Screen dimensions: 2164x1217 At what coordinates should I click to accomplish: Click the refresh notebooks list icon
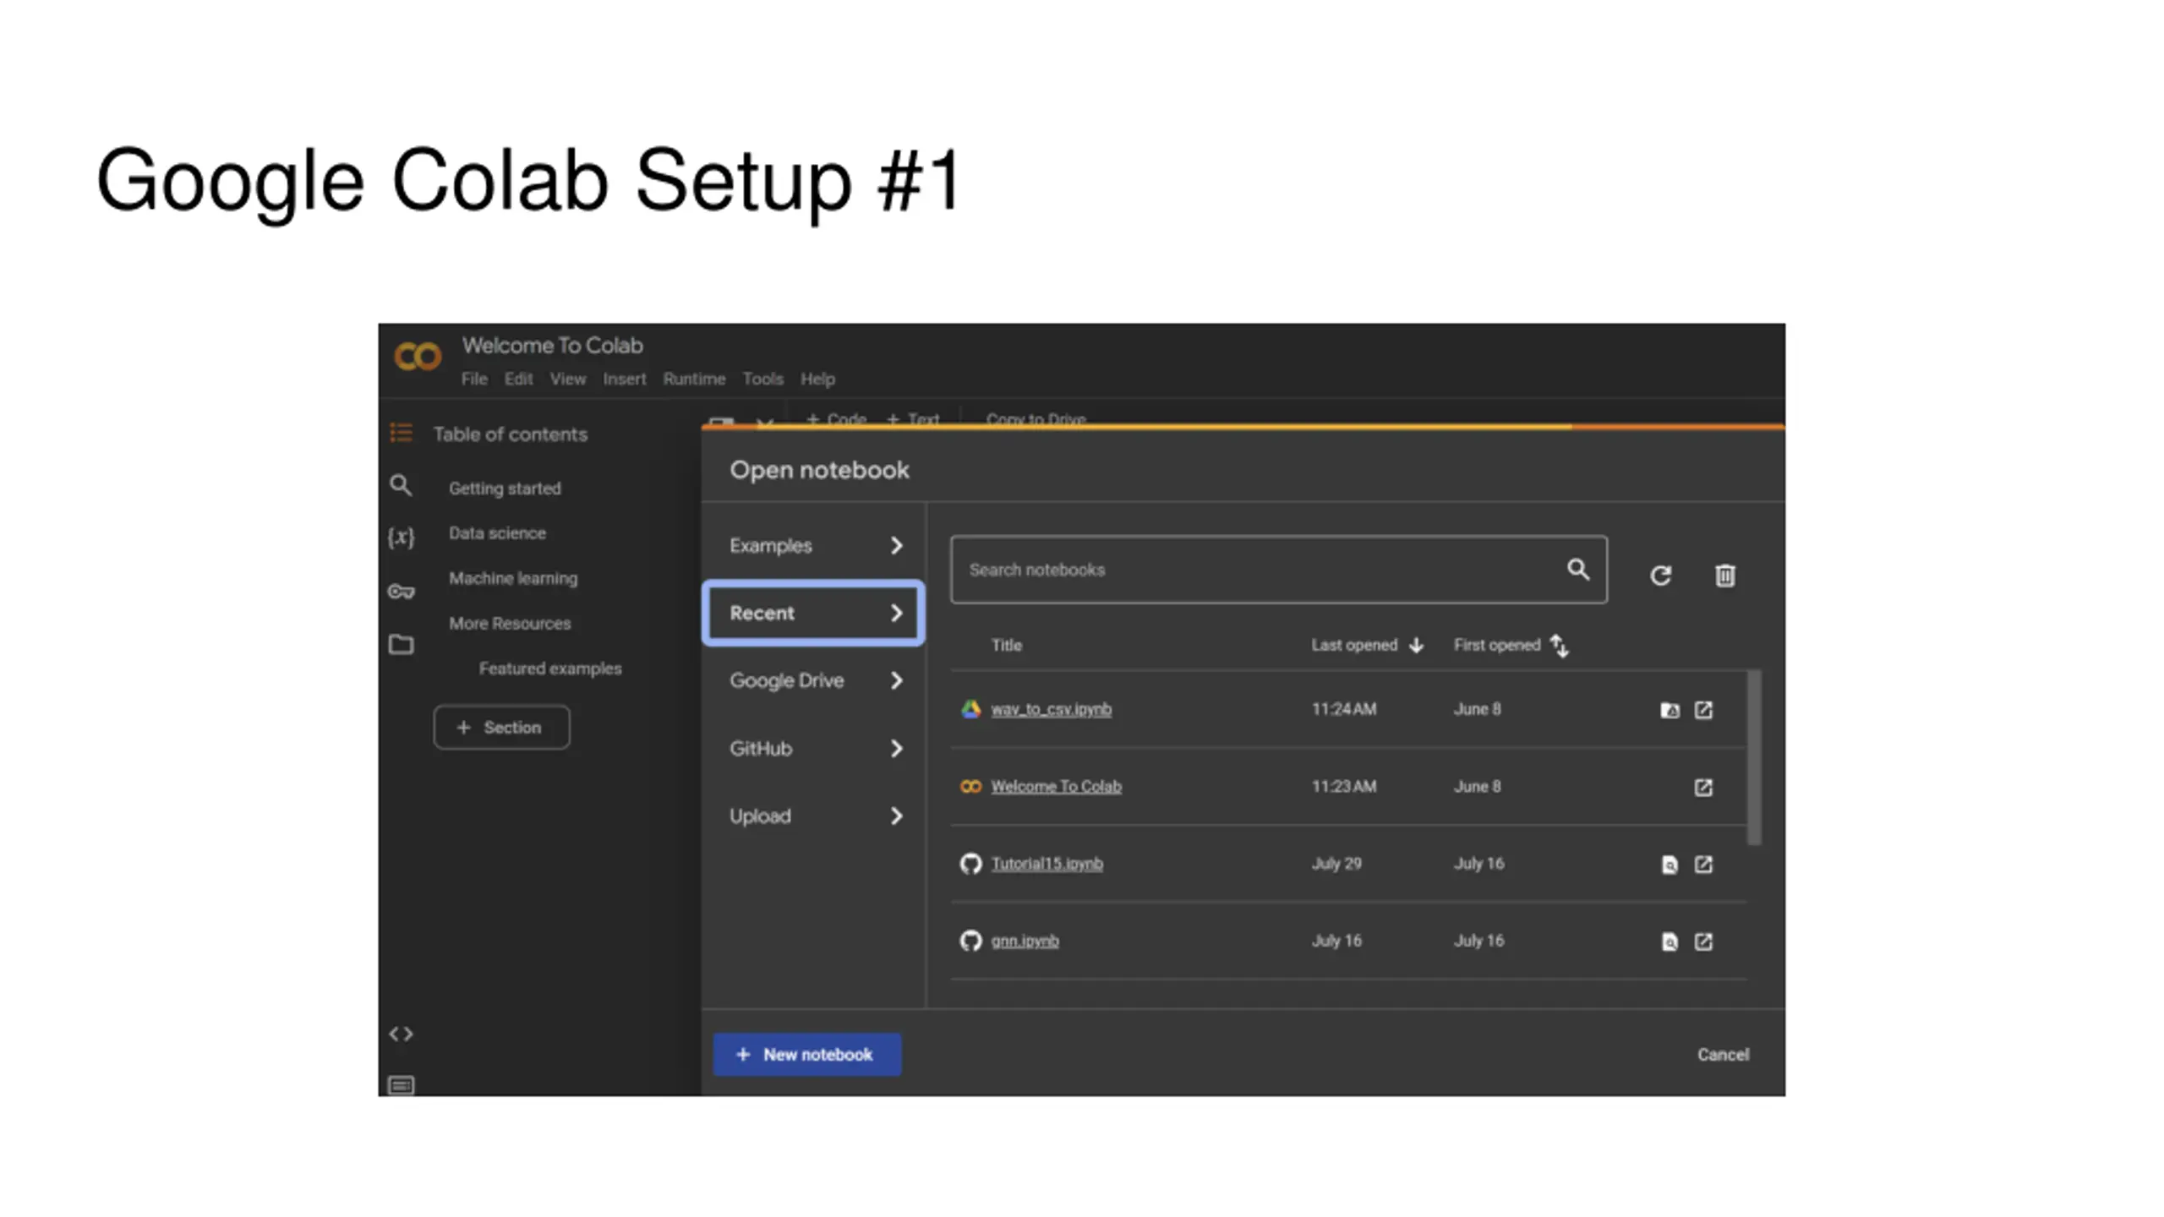click(x=1660, y=576)
